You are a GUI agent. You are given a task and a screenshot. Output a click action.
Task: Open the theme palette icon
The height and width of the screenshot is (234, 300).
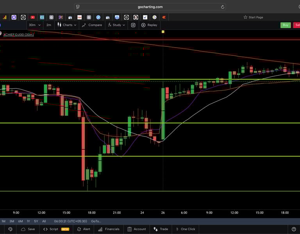[x=10, y=229]
